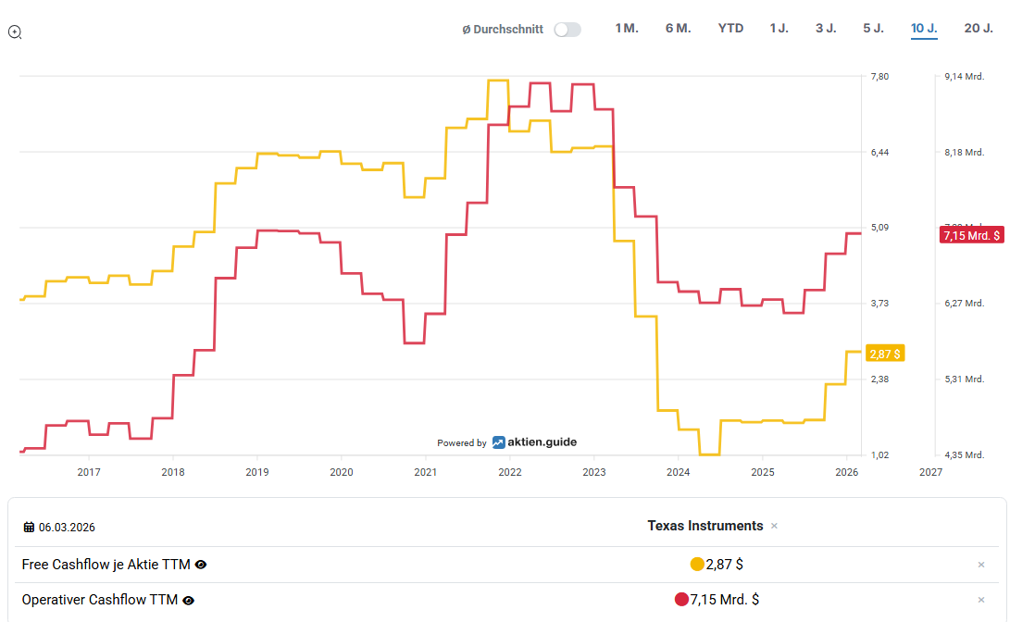The width and height of the screenshot is (1010, 622).
Task: Select the 10 J. time range
Action: (924, 29)
